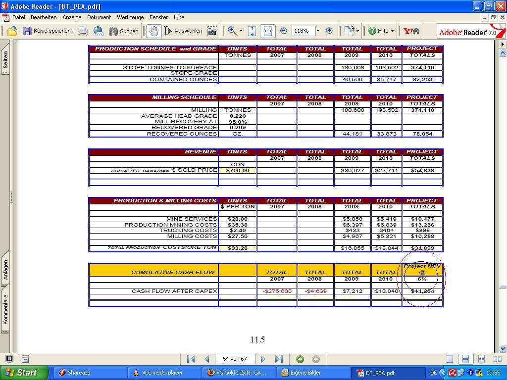Open the zoom percentage dropdown list

(x=318, y=31)
